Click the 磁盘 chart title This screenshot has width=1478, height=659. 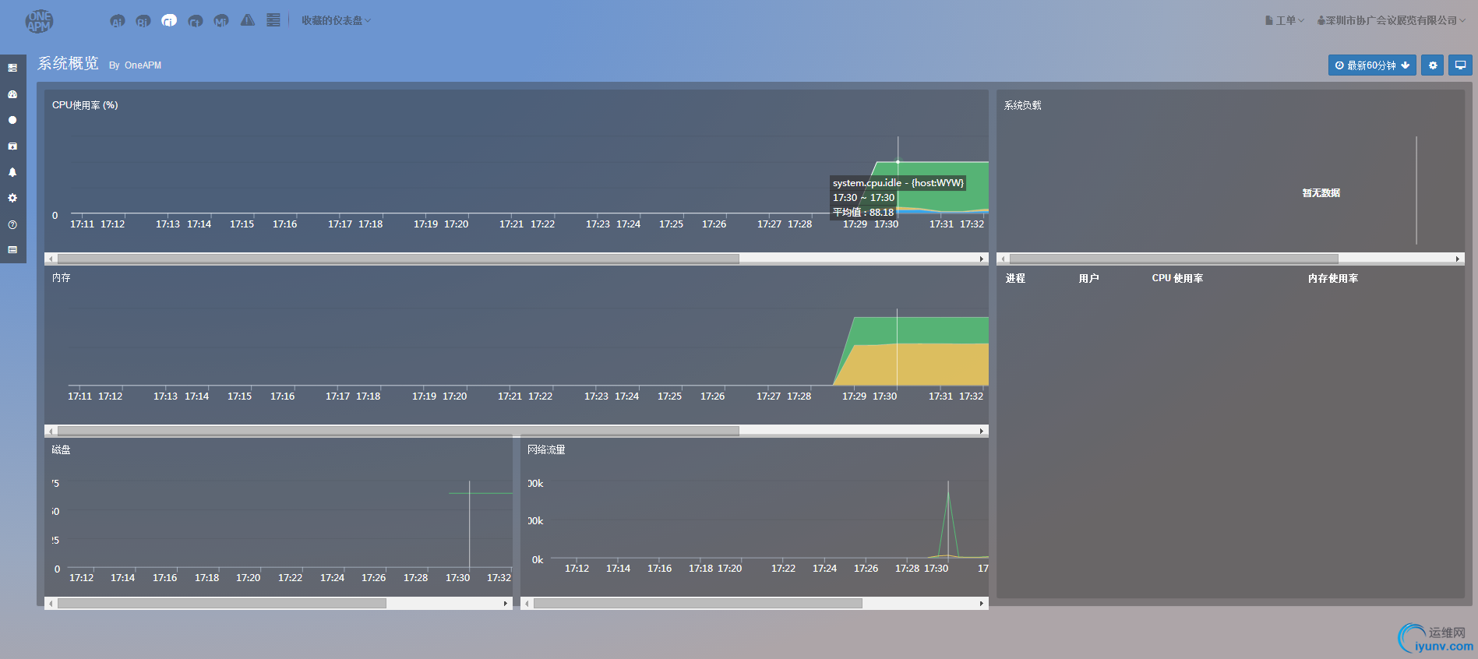click(x=61, y=449)
